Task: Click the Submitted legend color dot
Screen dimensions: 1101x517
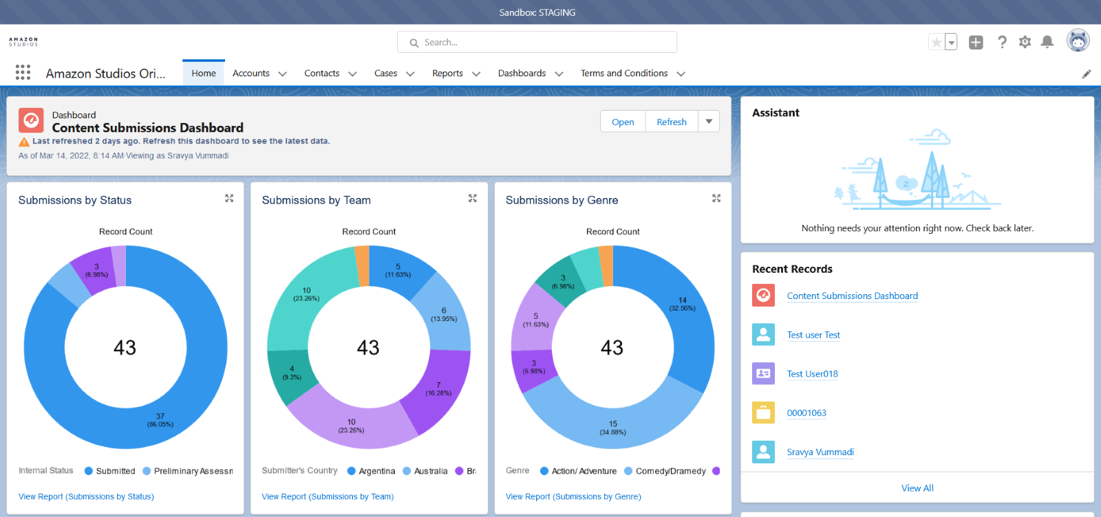Action: 88,471
